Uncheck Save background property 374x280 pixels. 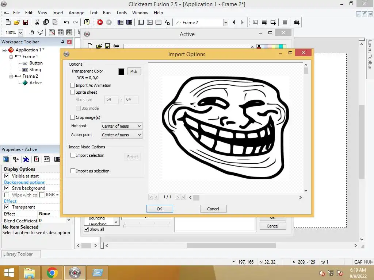7,188
